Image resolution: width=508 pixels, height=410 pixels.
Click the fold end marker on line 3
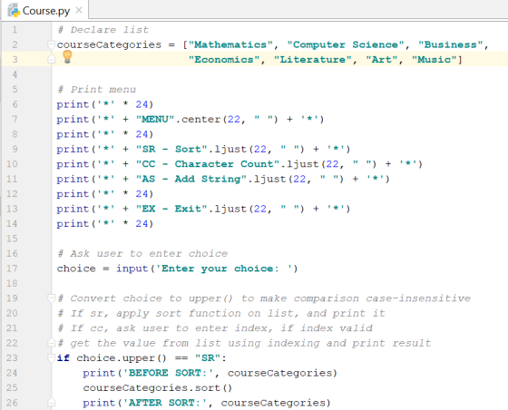pos(51,59)
